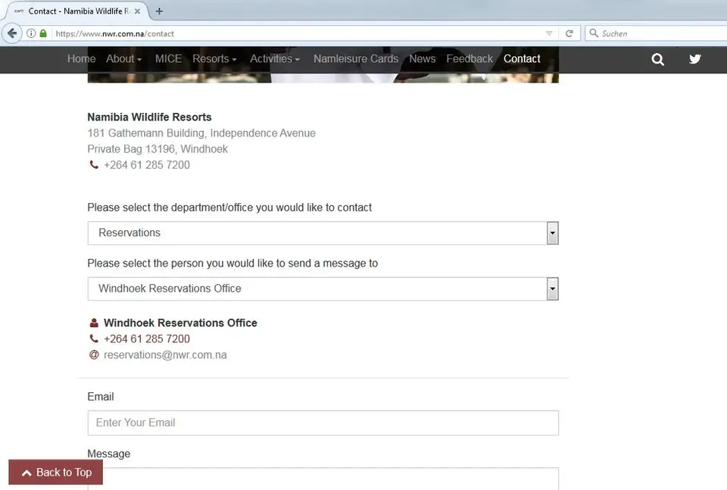727x490 pixels.
Task: Show site information via the info icon
Action: 31,33
